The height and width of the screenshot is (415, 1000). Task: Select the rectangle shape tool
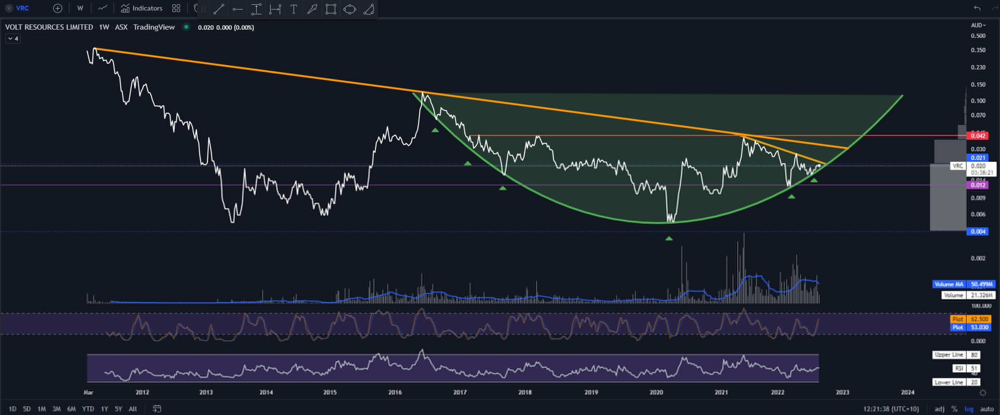tap(331, 9)
